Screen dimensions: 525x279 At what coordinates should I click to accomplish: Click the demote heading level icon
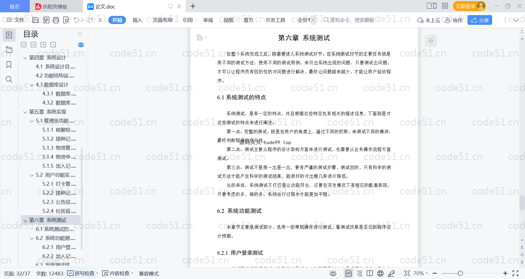[53, 45]
